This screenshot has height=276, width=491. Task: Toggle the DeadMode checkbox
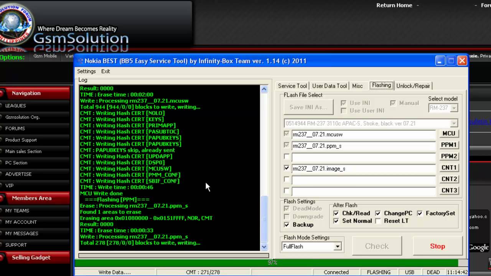(x=287, y=209)
